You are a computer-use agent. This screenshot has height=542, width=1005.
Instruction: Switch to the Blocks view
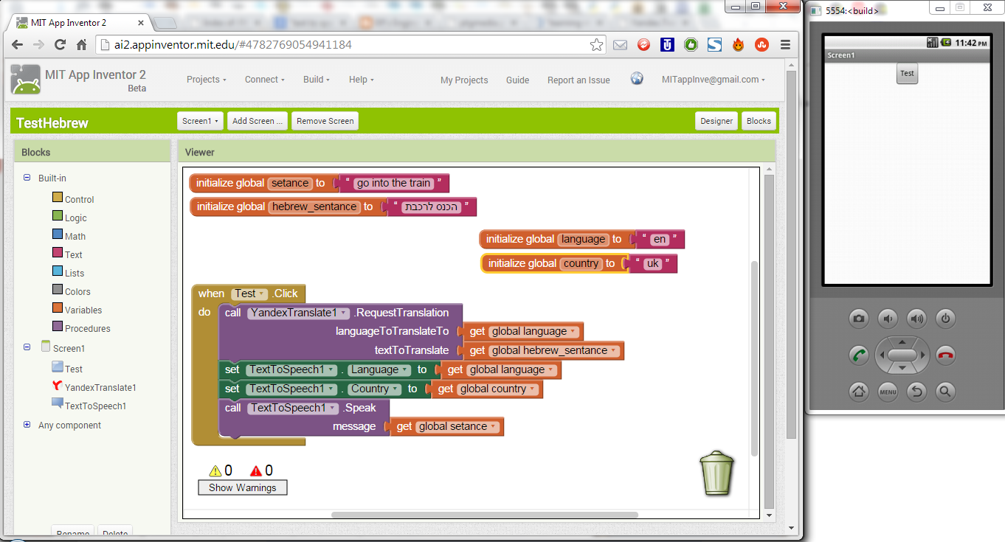point(759,121)
